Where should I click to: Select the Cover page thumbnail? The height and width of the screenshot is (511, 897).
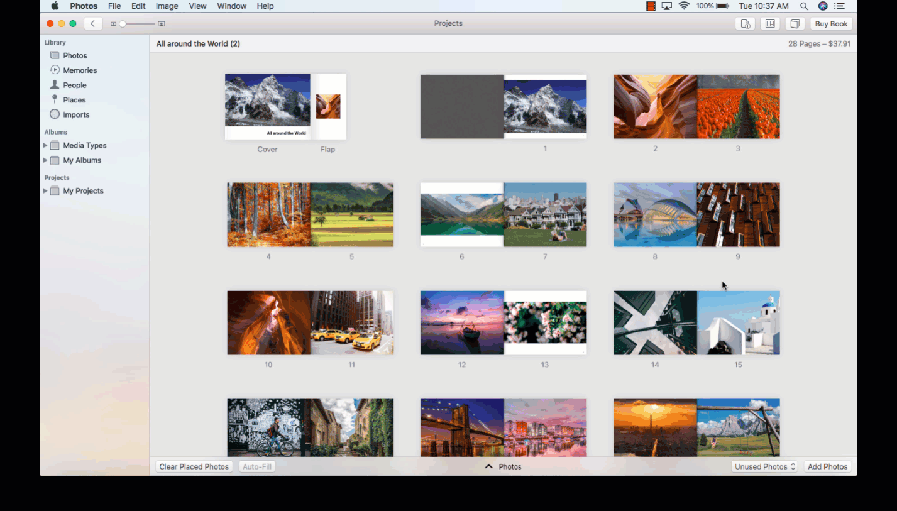268,106
